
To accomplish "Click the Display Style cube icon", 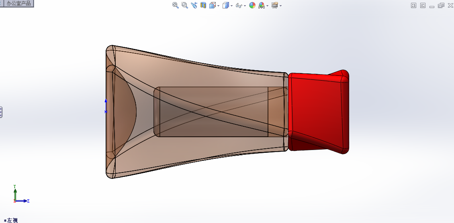I will click(225, 5).
